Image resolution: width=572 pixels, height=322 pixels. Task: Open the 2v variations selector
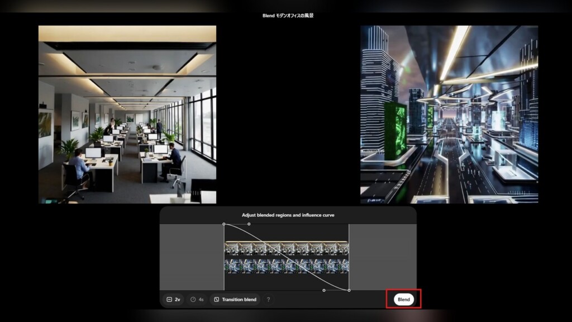coord(173,300)
